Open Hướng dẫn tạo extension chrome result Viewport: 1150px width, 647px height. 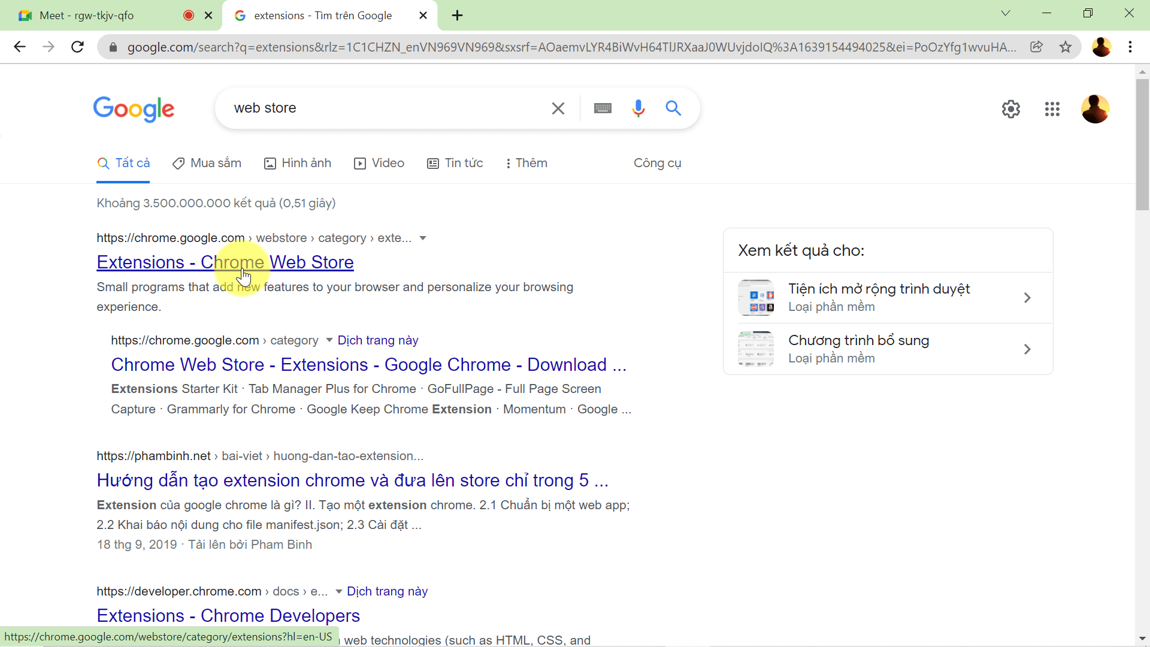click(353, 480)
